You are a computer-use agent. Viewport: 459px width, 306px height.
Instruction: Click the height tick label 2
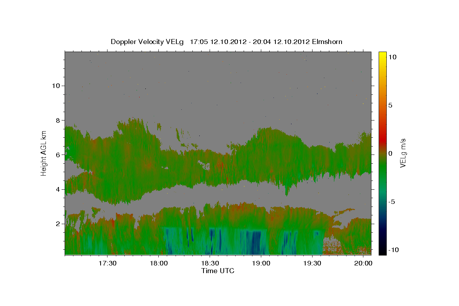(58, 224)
